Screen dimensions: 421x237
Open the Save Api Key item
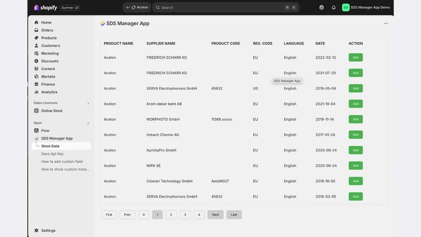52,154
